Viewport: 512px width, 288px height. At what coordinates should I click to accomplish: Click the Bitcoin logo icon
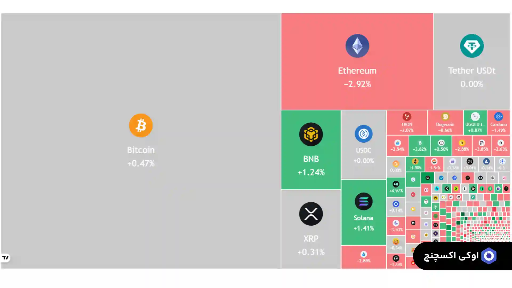[x=141, y=125]
